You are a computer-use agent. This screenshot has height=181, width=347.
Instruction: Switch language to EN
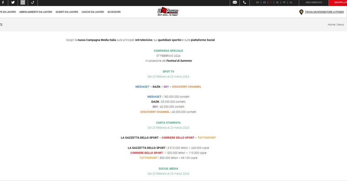(x=258, y=3)
